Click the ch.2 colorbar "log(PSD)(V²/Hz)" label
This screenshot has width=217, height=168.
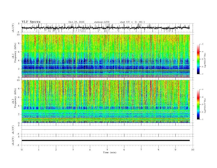pyautogui.click(x=205, y=105)
